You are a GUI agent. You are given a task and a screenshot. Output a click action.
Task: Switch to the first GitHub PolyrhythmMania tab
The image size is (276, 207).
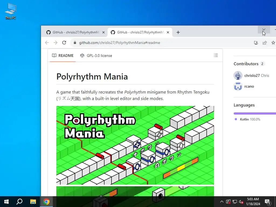point(75,32)
